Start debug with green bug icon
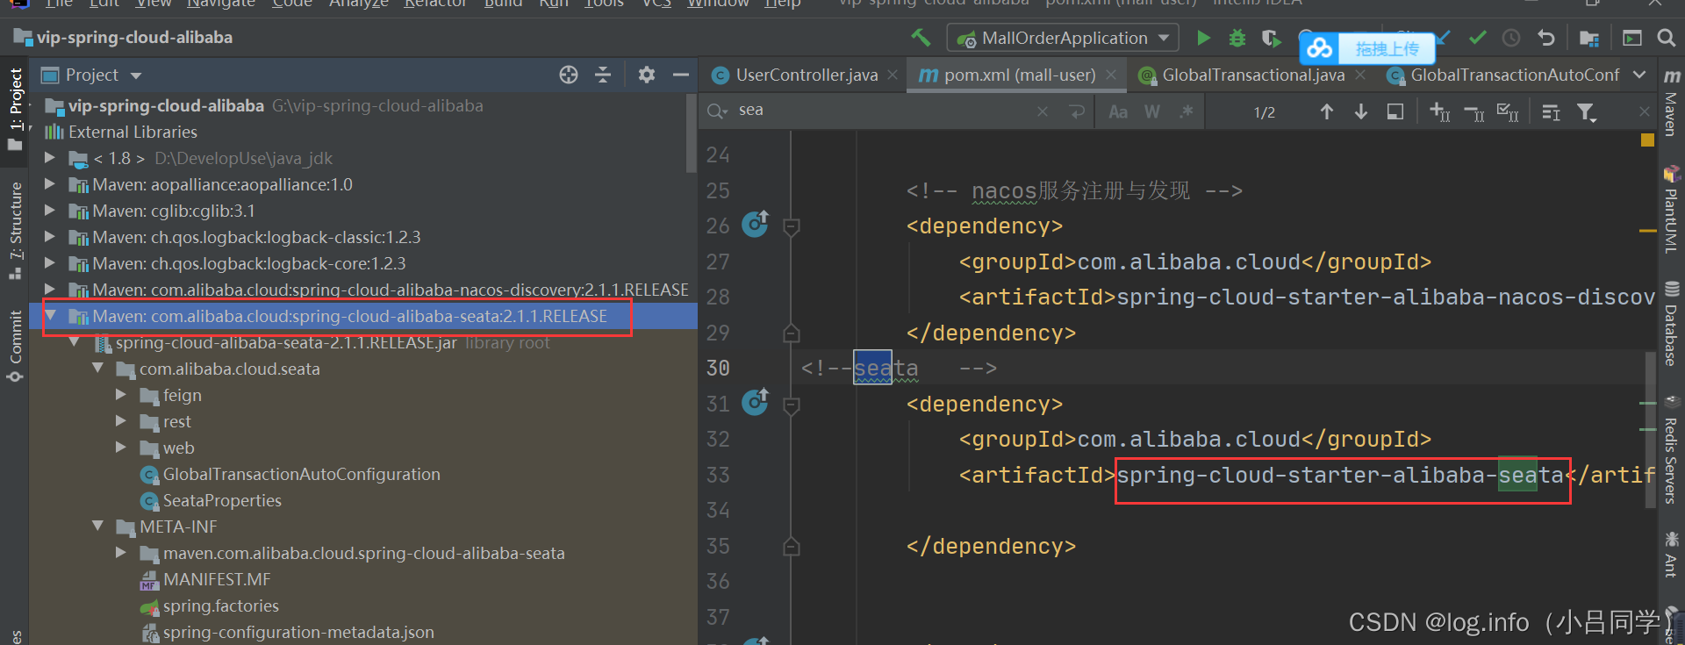The height and width of the screenshot is (645, 1685). click(1237, 38)
